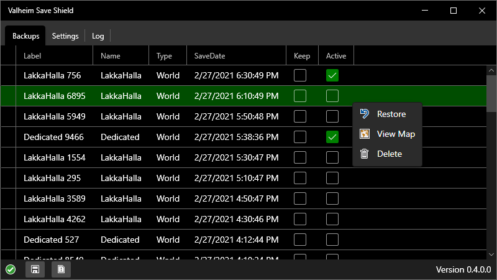The height and width of the screenshot is (280, 497).
Task: Tick Keep for LakkaHalla 3589
Action: [300, 198]
